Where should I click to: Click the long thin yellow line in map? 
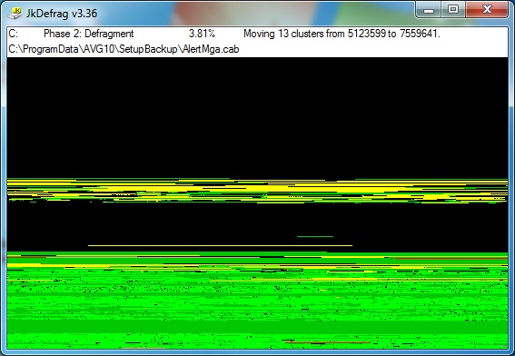[220, 245]
